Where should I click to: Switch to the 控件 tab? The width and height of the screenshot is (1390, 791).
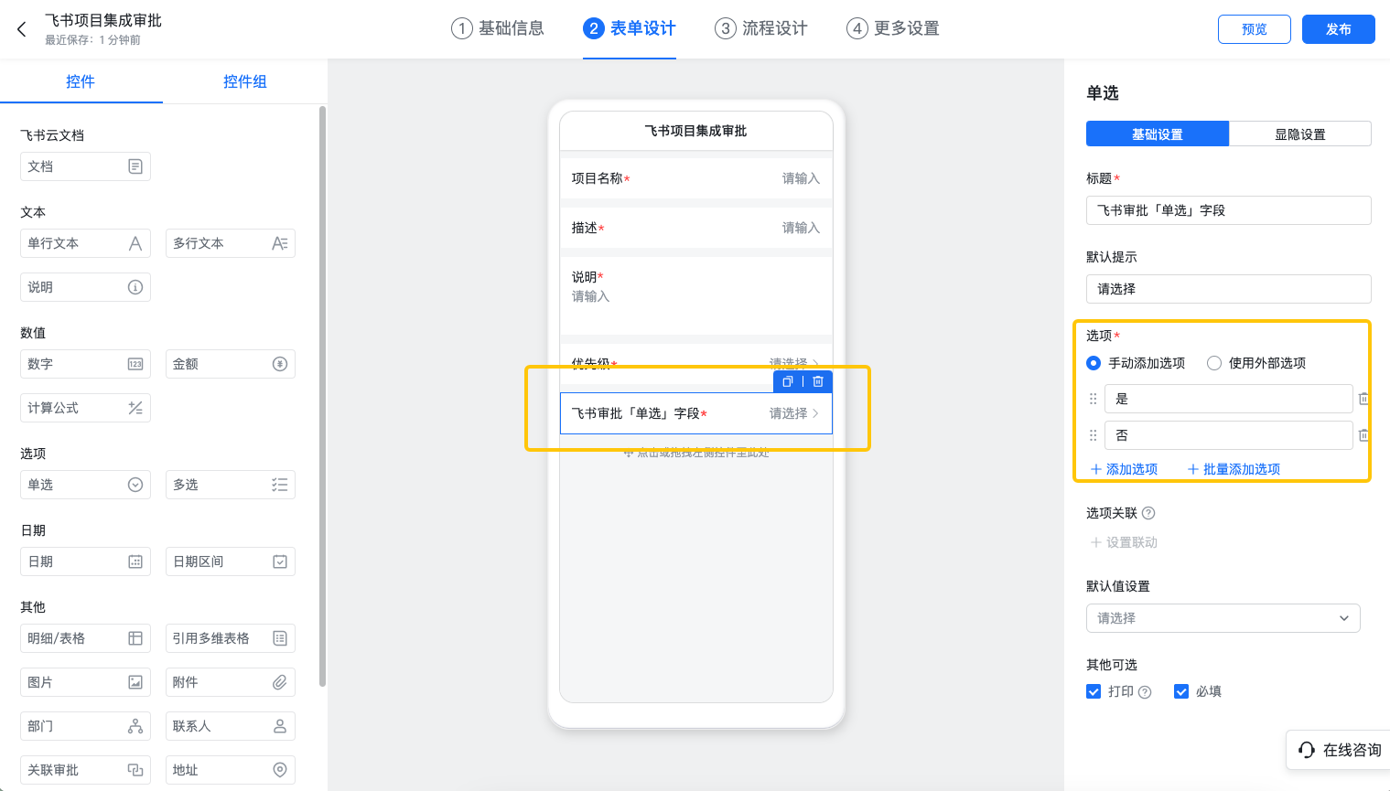coord(81,81)
